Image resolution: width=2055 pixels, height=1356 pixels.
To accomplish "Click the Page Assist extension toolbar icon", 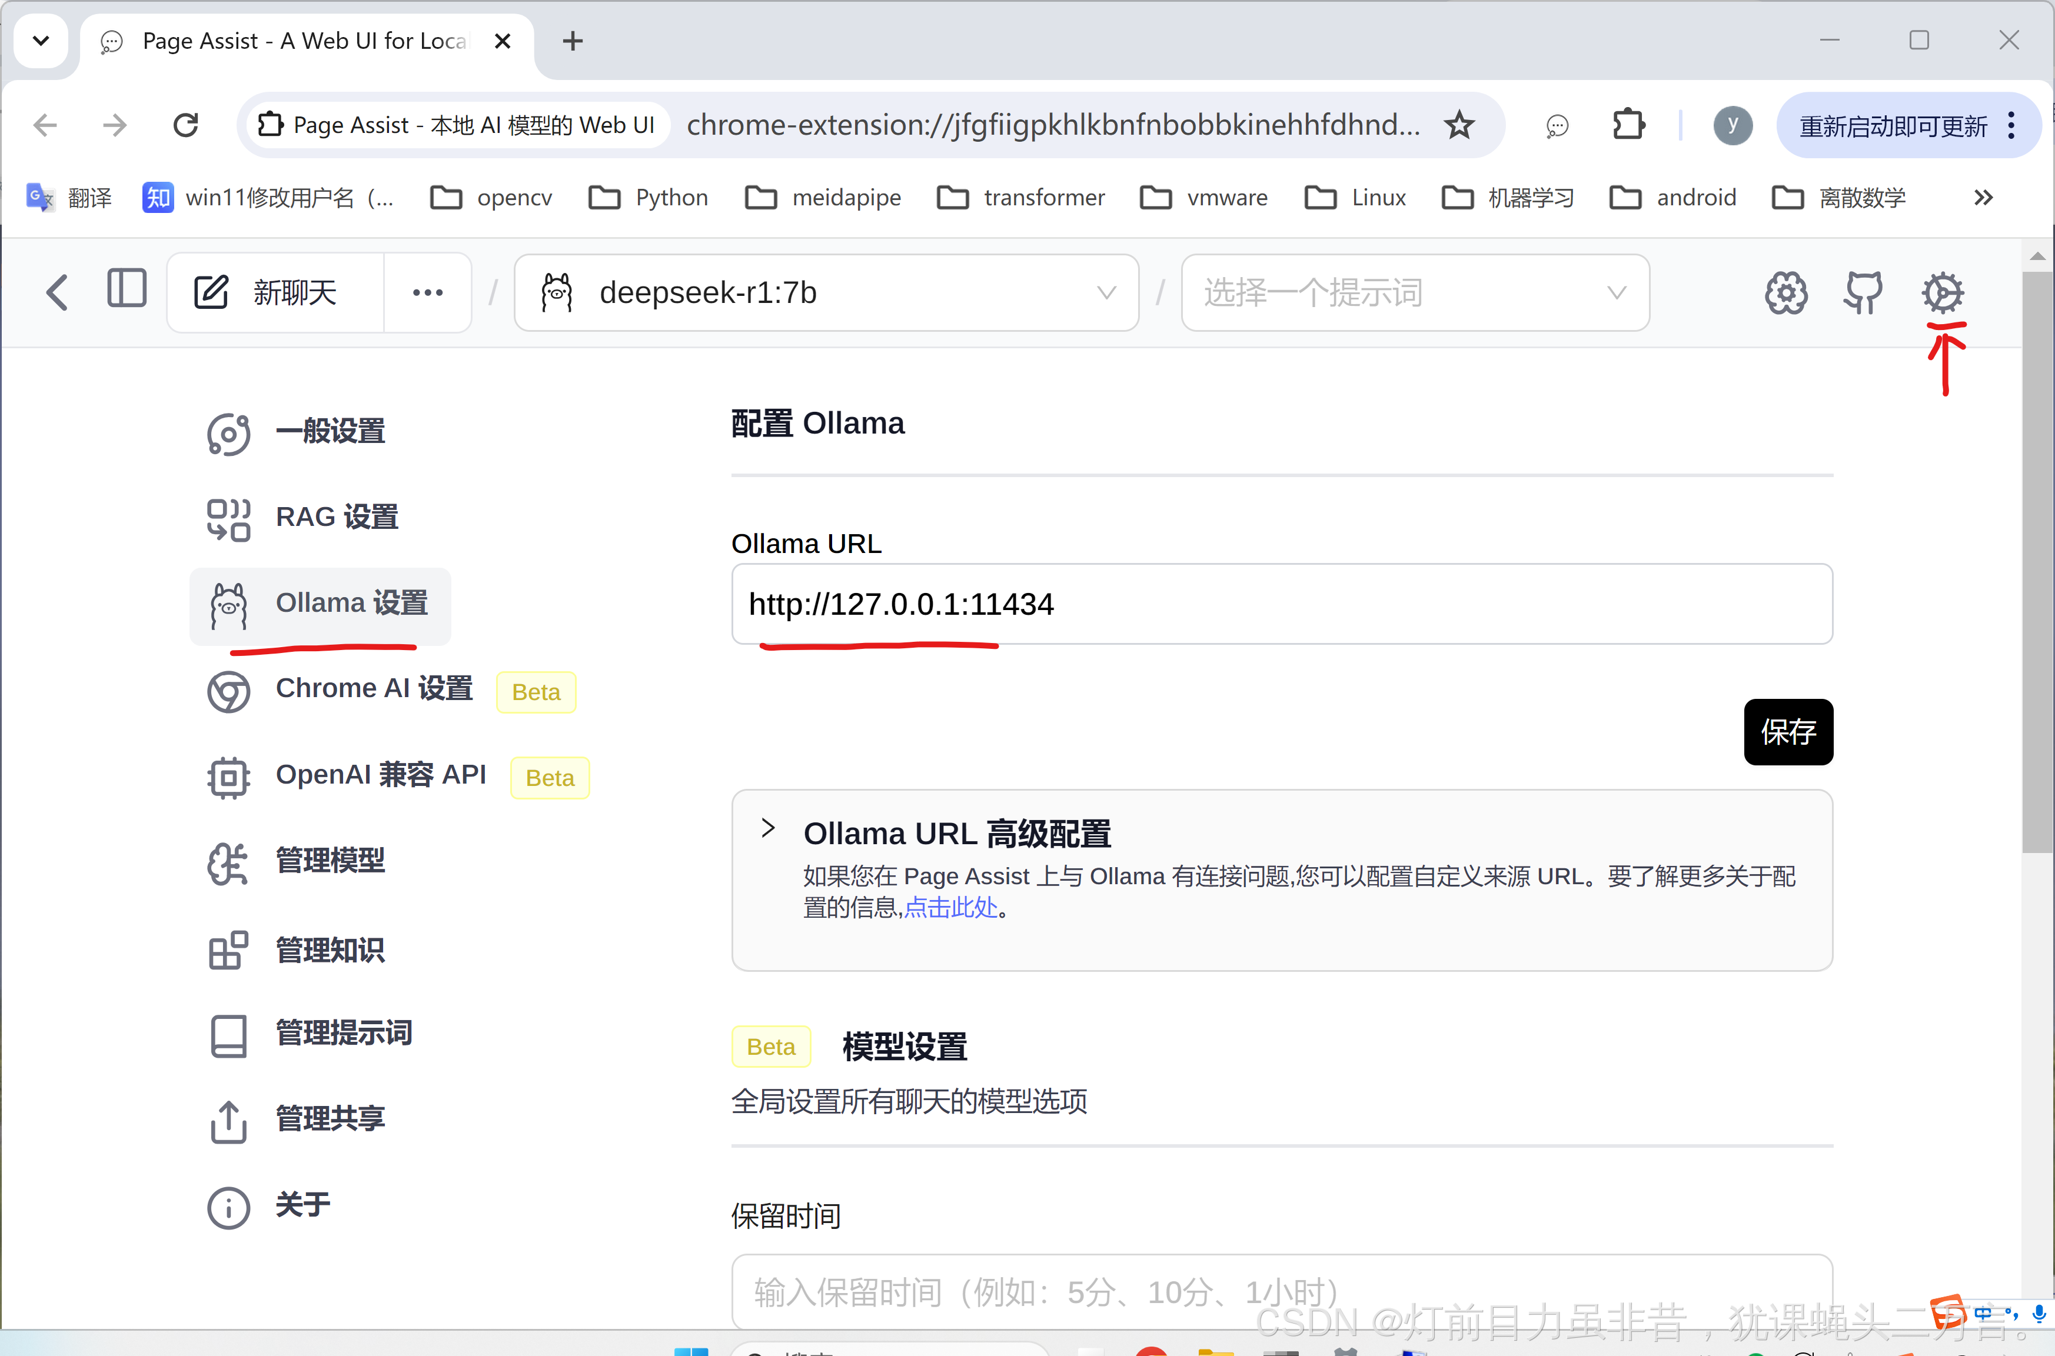I will pos(1557,126).
